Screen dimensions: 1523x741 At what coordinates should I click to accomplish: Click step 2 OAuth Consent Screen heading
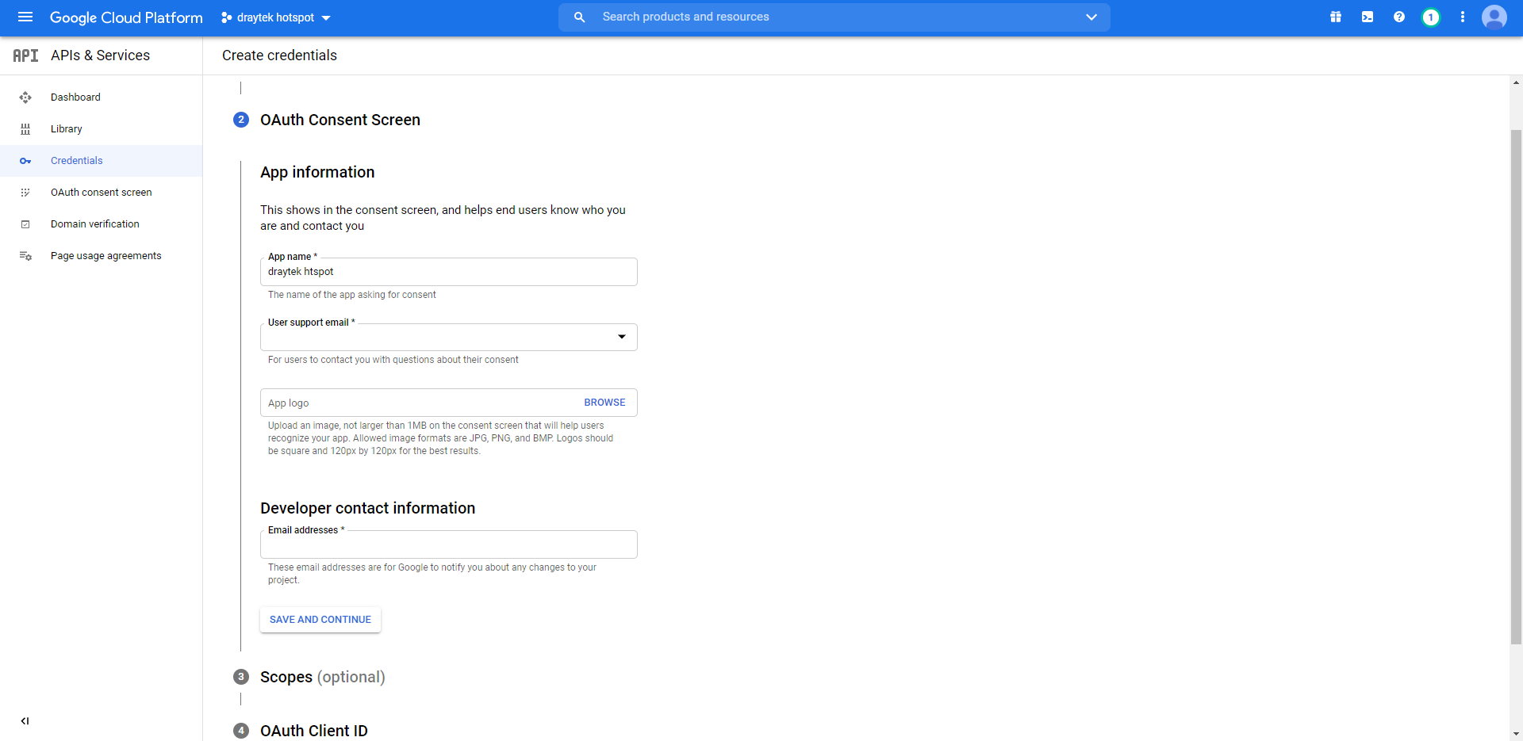click(340, 120)
